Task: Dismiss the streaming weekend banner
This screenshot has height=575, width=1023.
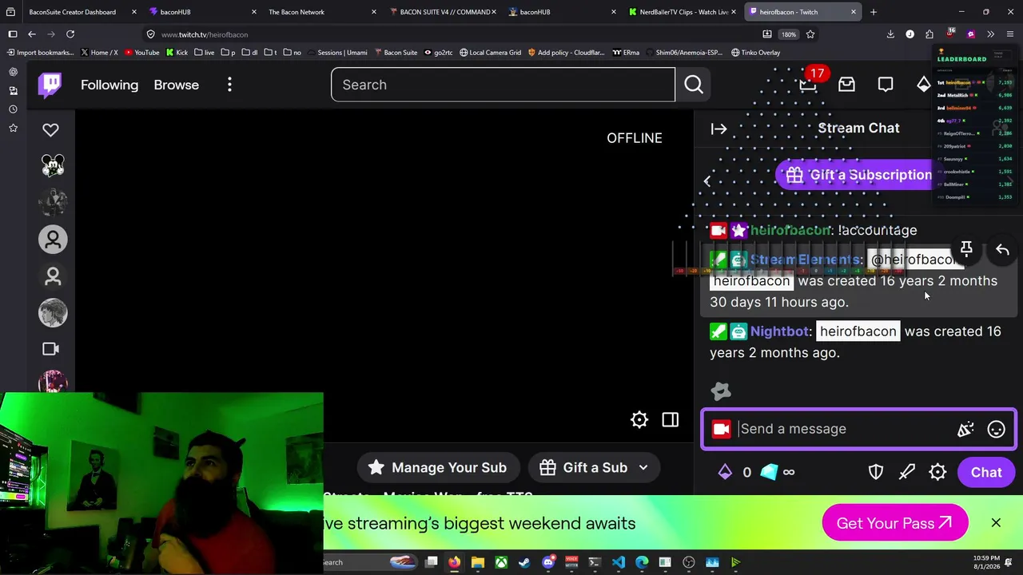Action: 996,523
